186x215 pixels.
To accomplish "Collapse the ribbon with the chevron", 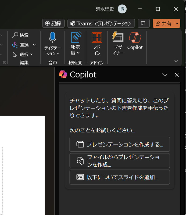I will [176, 61].
